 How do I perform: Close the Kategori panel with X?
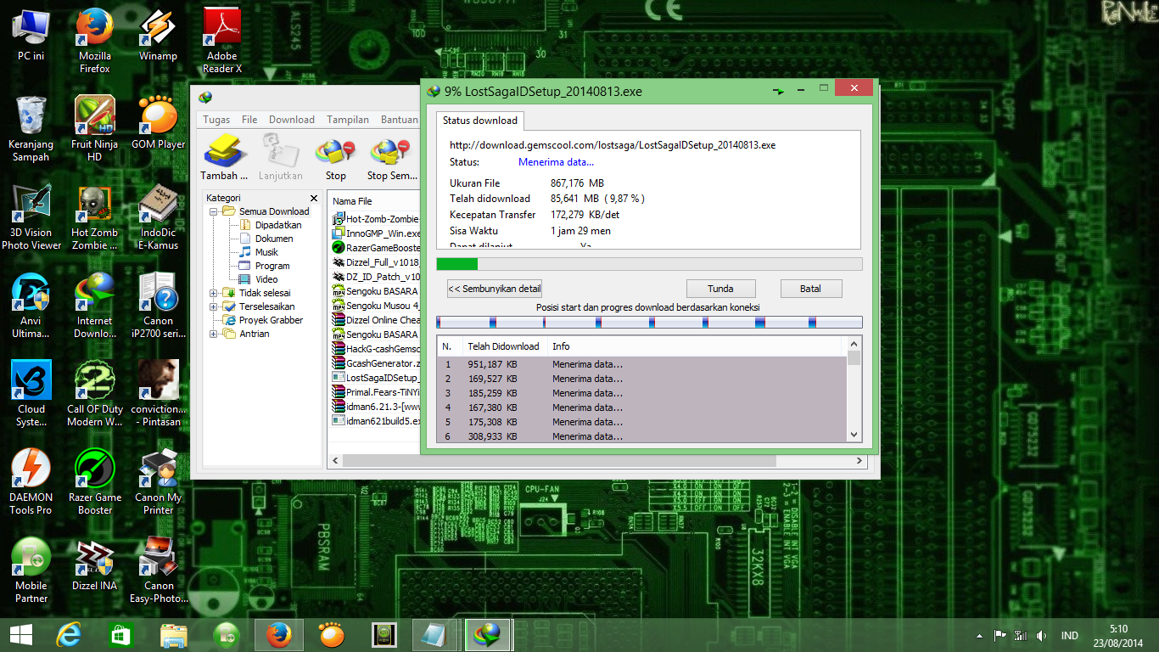click(x=313, y=198)
